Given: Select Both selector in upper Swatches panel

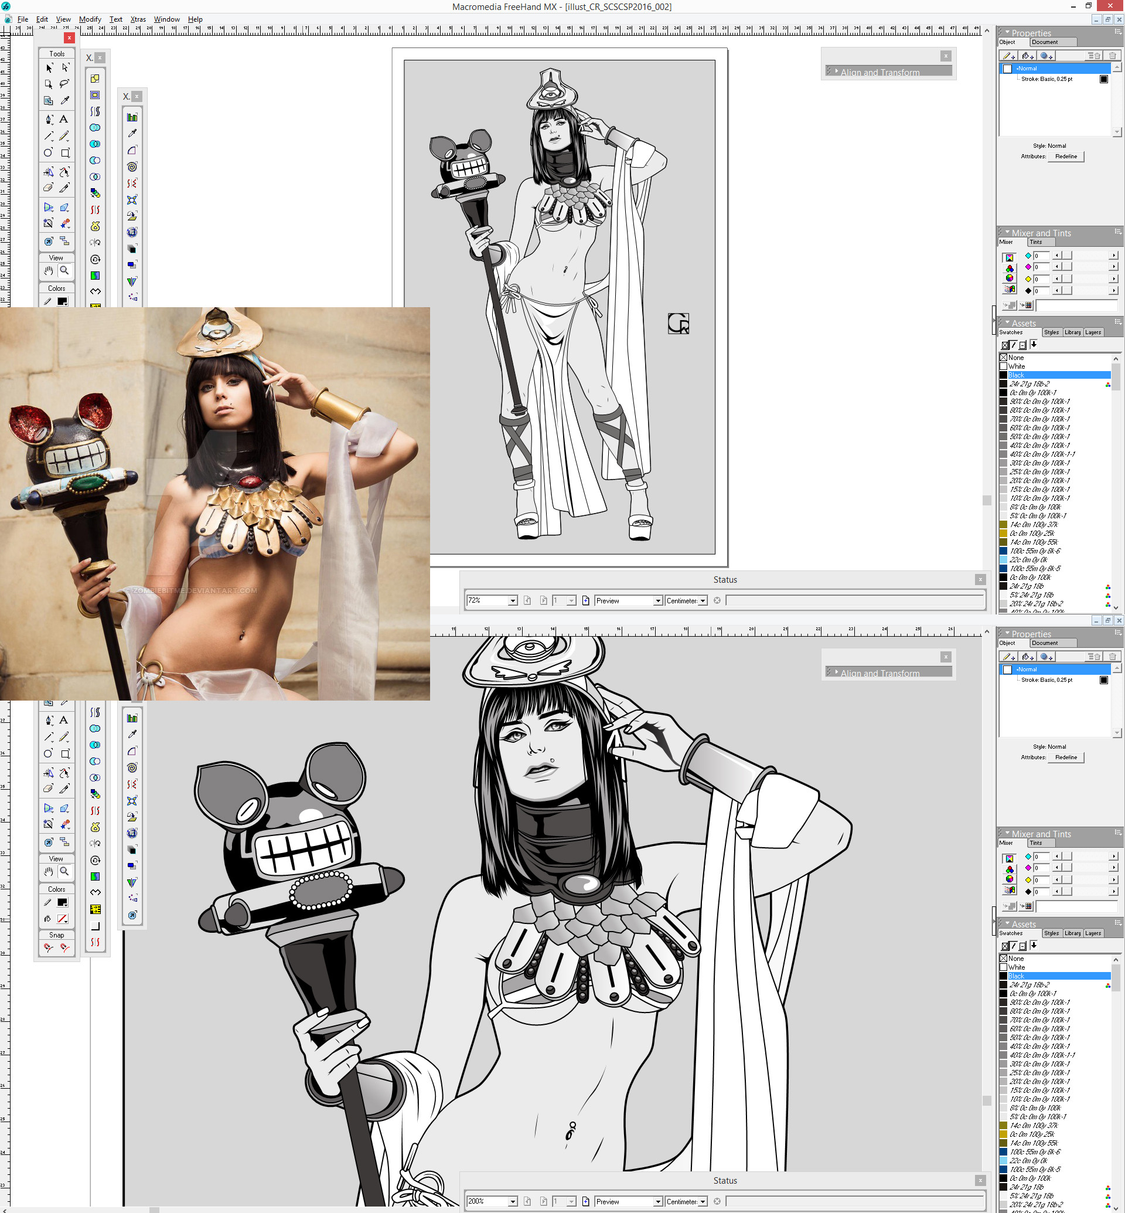Looking at the screenshot, I should [1022, 345].
